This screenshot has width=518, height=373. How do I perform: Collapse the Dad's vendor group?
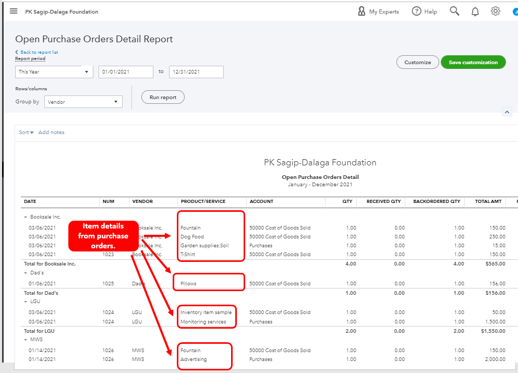26,273
